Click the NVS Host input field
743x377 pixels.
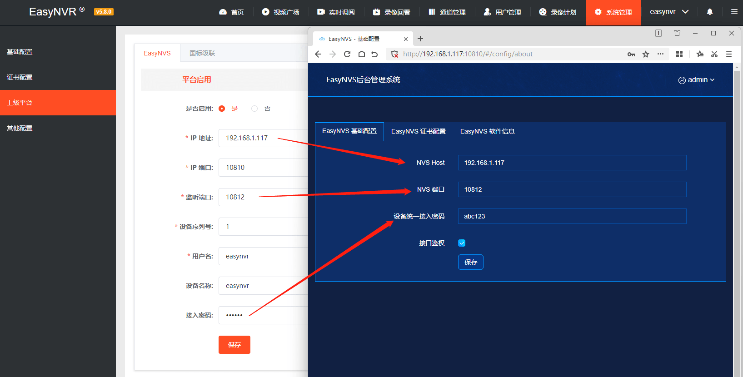click(572, 163)
